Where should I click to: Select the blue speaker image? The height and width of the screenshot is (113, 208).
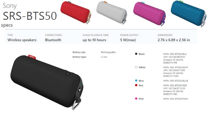pyautogui.click(x=189, y=13)
